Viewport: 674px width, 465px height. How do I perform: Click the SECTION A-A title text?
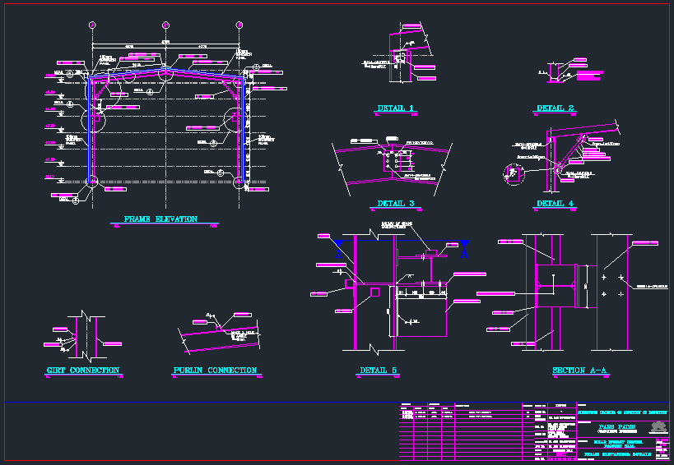579,371
